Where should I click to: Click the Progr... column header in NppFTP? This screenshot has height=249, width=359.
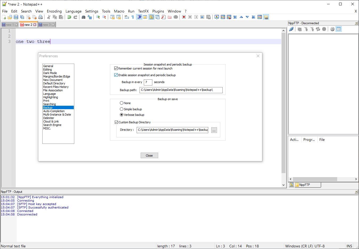(309, 140)
